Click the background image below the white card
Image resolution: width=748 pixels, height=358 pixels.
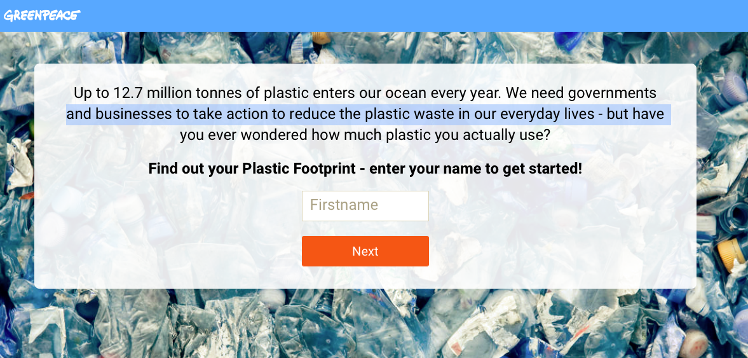pyautogui.click(x=365, y=324)
